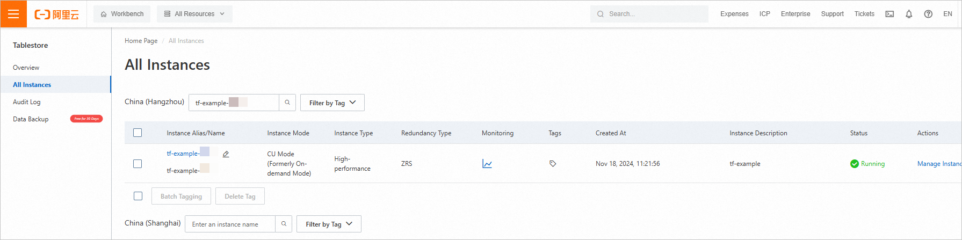
Task: Open the Workbench button
Action: [122, 14]
